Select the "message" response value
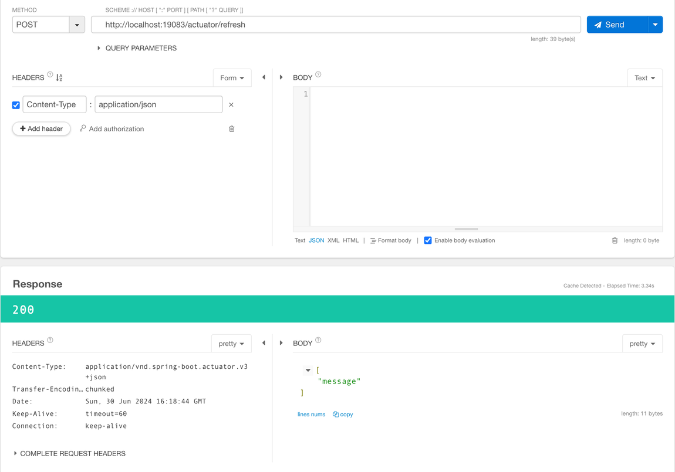This screenshot has height=472, width=675. (x=339, y=381)
